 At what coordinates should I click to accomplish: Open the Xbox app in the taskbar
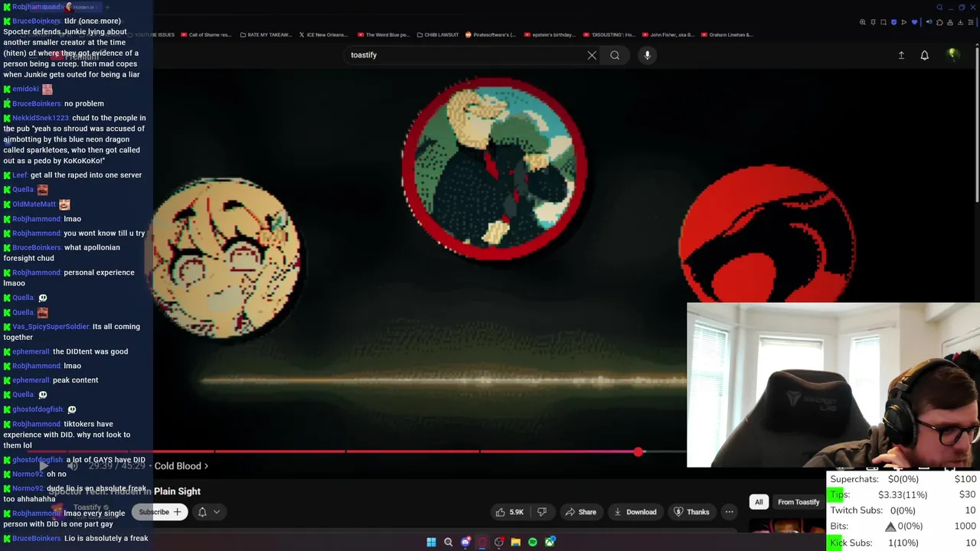click(550, 543)
